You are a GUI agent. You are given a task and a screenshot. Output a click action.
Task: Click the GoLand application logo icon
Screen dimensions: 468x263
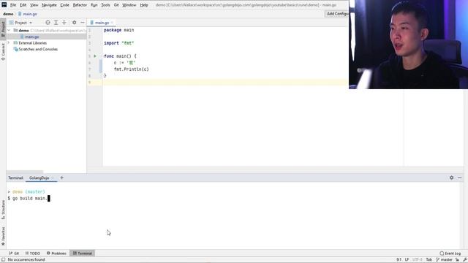pos(4,5)
